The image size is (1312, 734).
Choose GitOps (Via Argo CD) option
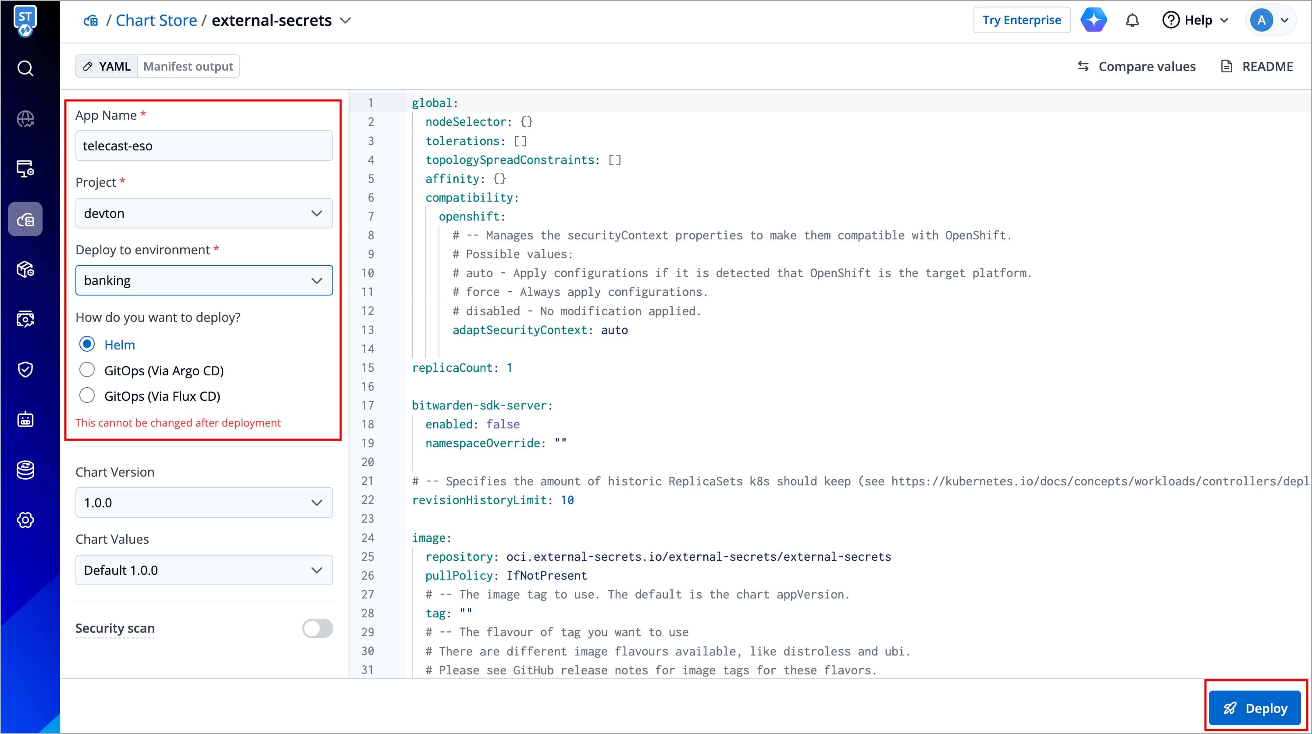click(87, 371)
